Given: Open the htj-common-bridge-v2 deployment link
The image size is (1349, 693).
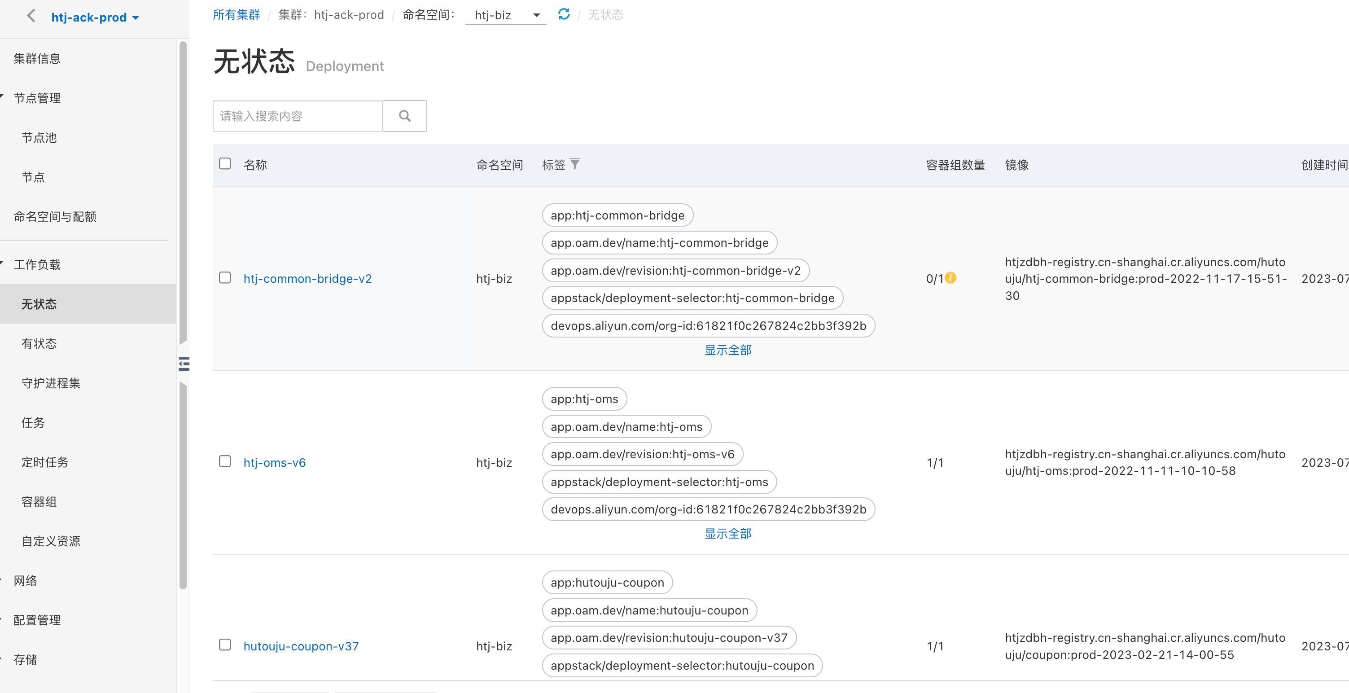Looking at the screenshot, I should (307, 278).
